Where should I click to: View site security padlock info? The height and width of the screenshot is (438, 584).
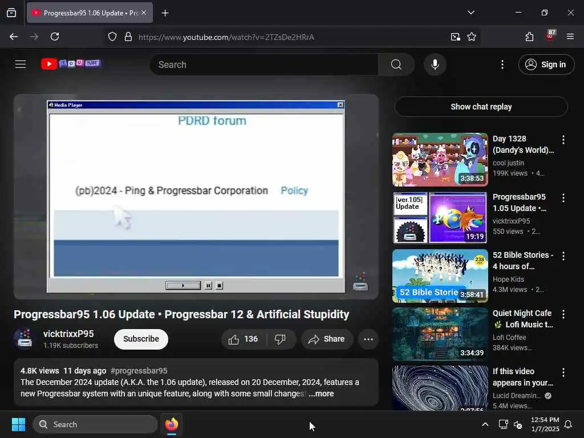click(x=128, y=36)
